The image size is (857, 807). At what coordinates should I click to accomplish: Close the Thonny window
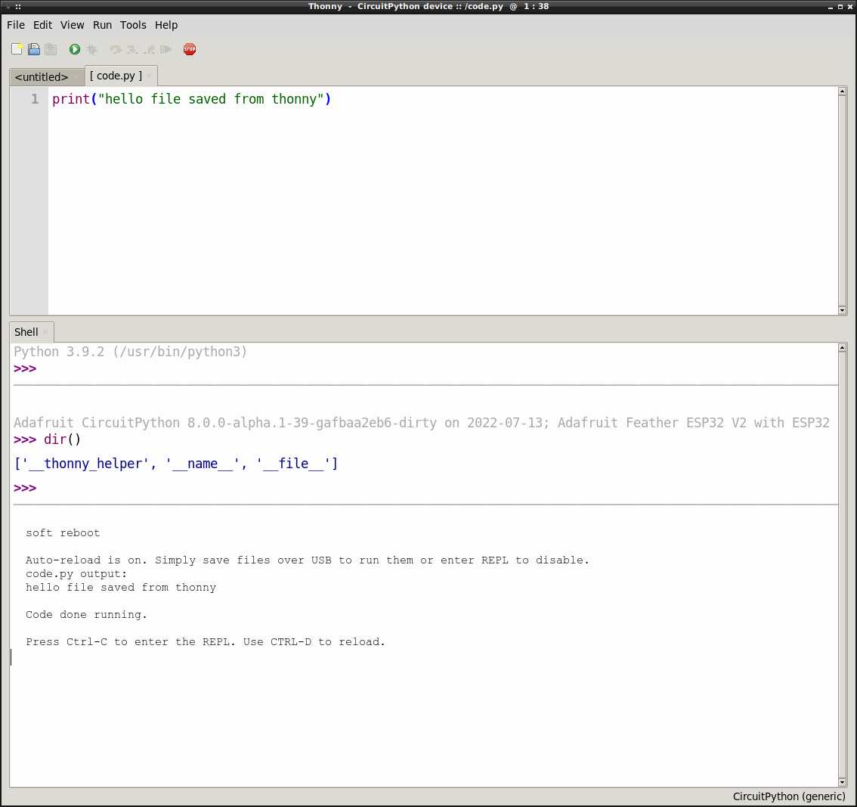point(850,7)
